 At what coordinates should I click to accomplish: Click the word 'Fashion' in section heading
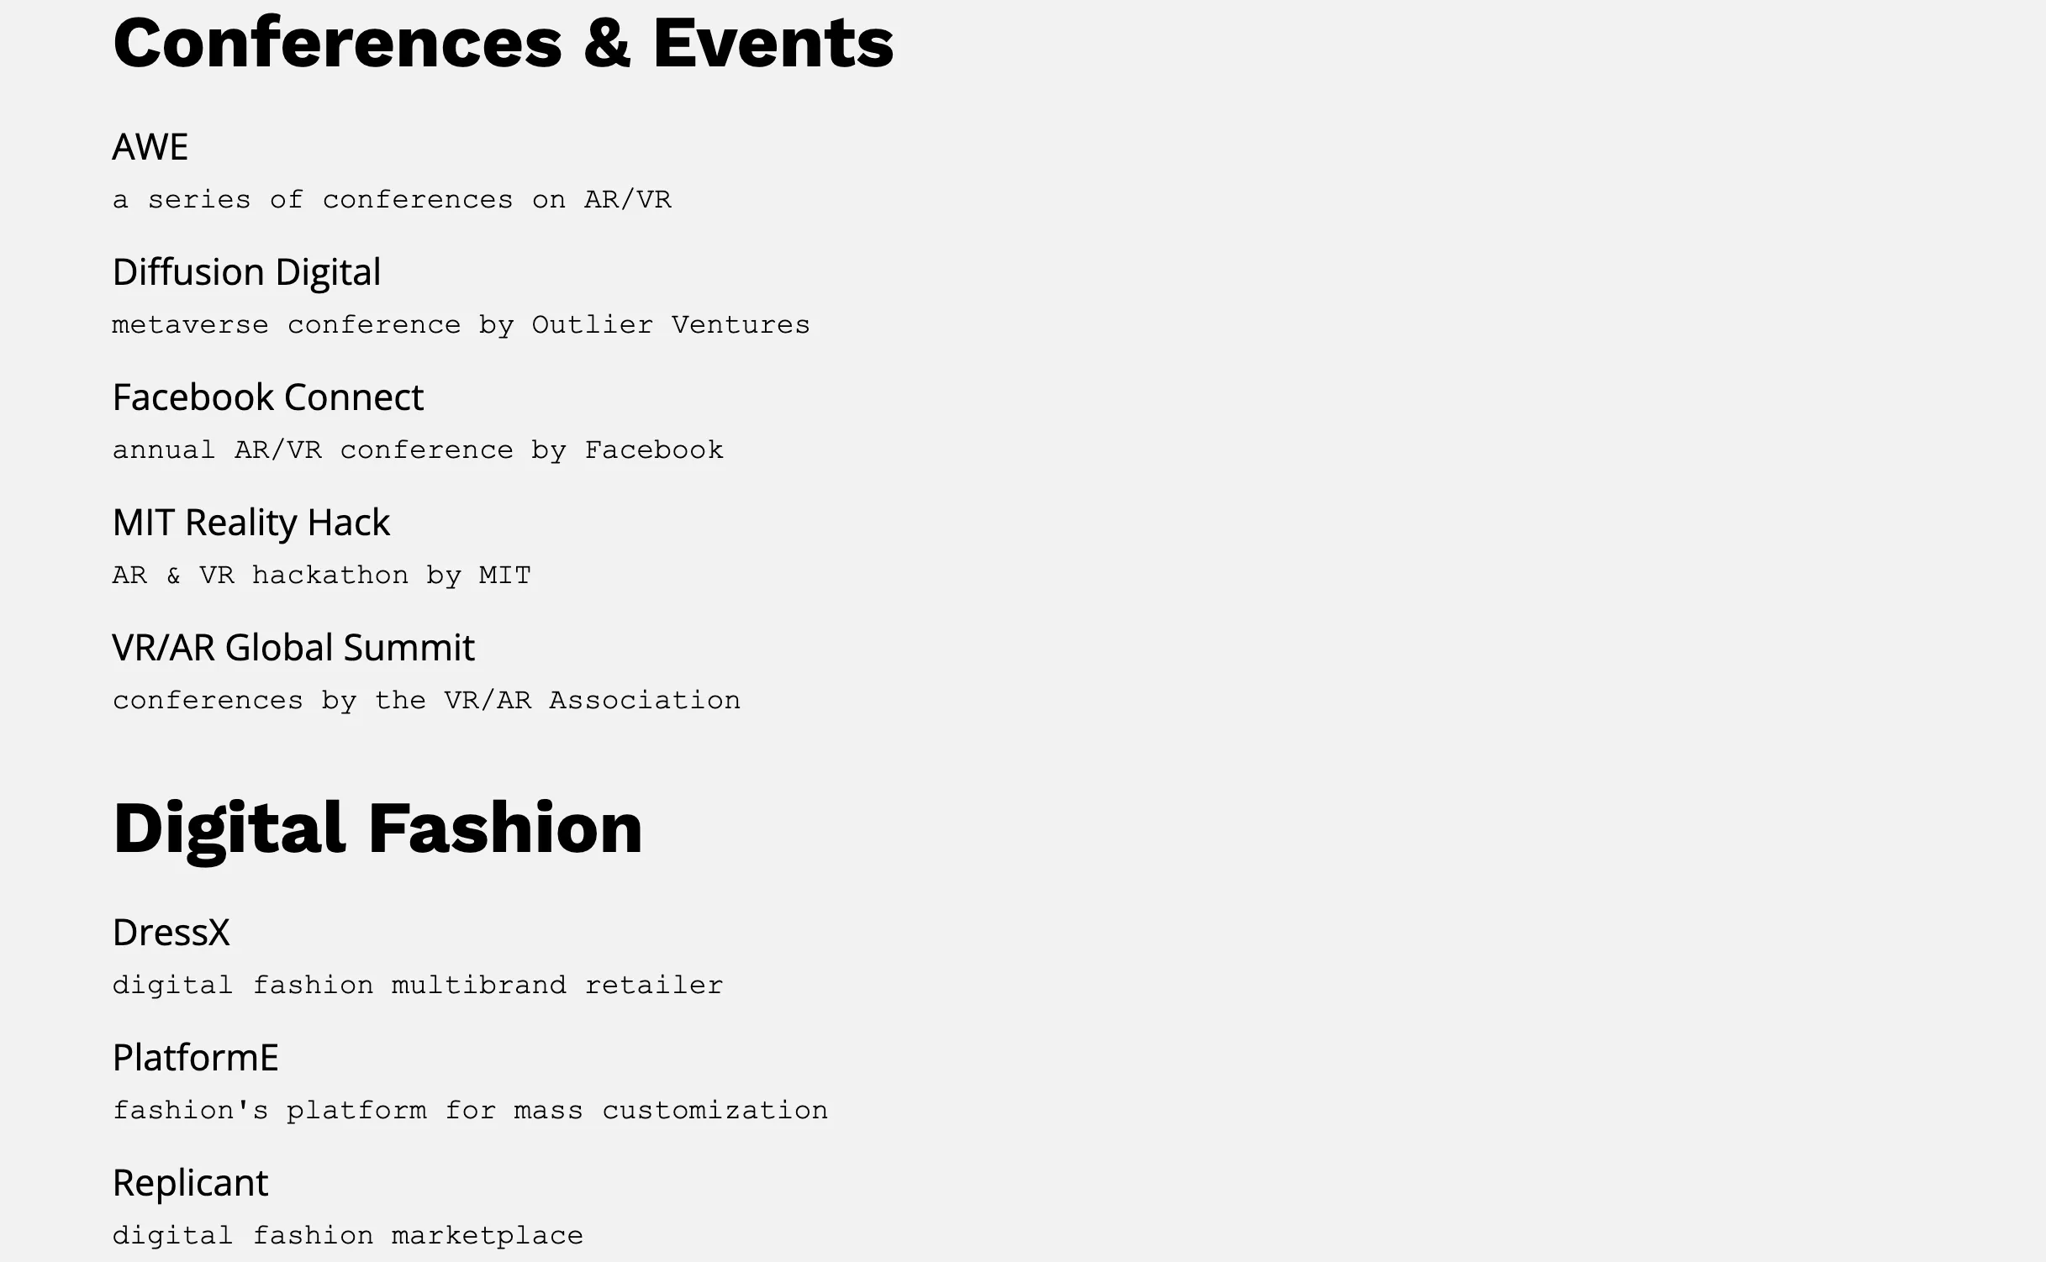click(506, 828)
